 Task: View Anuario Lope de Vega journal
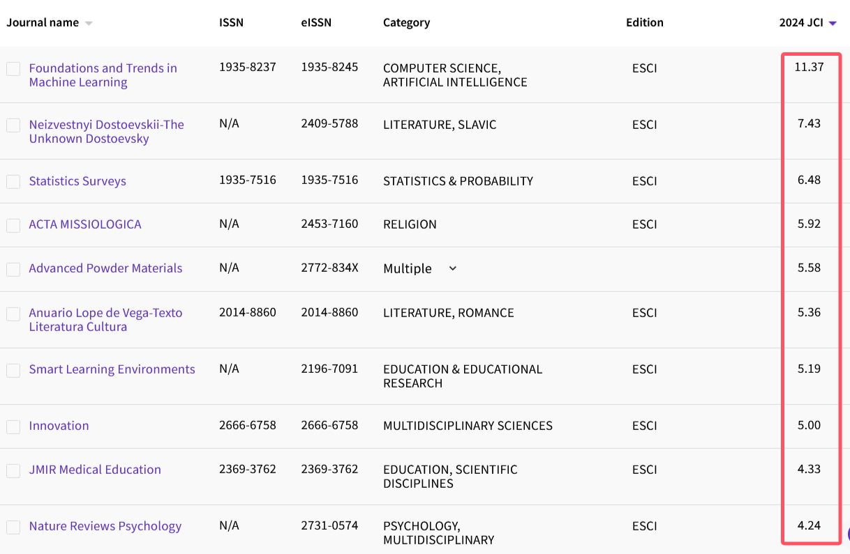coord(105,320)
